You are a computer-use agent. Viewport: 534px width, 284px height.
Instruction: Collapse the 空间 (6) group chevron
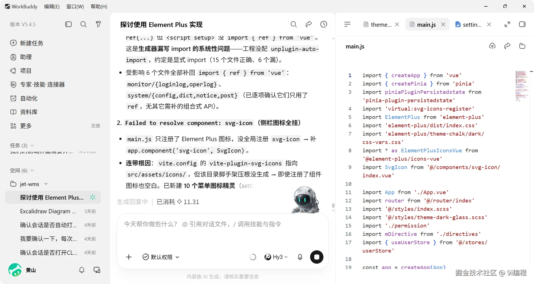pyautogui.click(x=32, y=170)
